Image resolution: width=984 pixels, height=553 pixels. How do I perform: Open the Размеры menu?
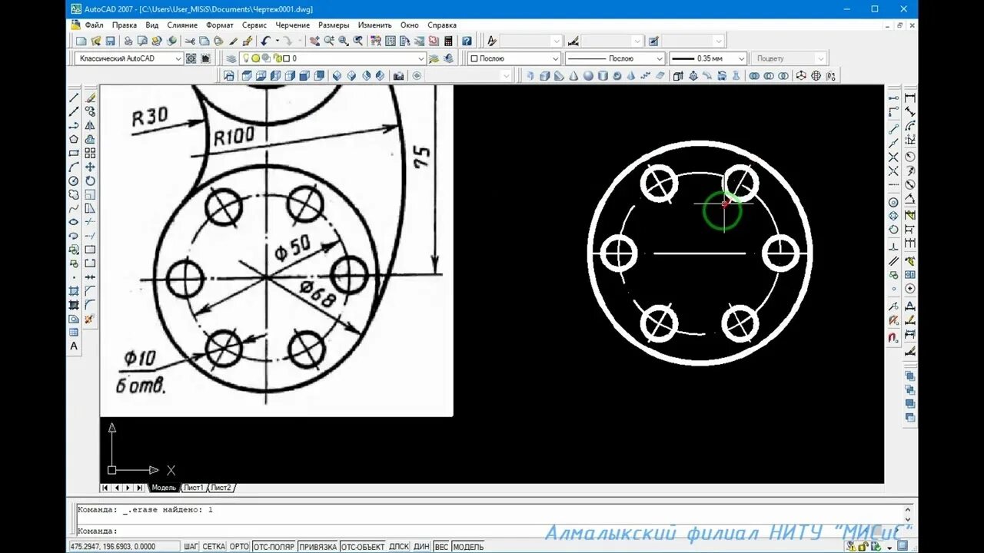pyautogui.click(x=334, y=25)
